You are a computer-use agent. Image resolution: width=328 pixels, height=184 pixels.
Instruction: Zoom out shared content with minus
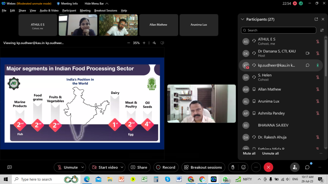pos(129,43)
